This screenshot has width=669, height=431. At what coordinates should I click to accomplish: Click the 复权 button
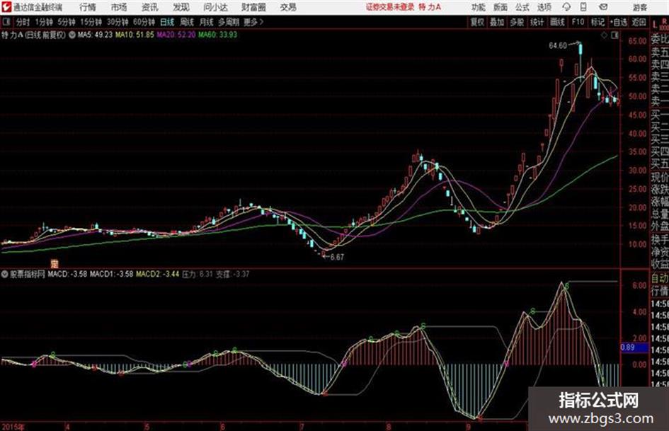pyautogui.click(x=477, y=22)
